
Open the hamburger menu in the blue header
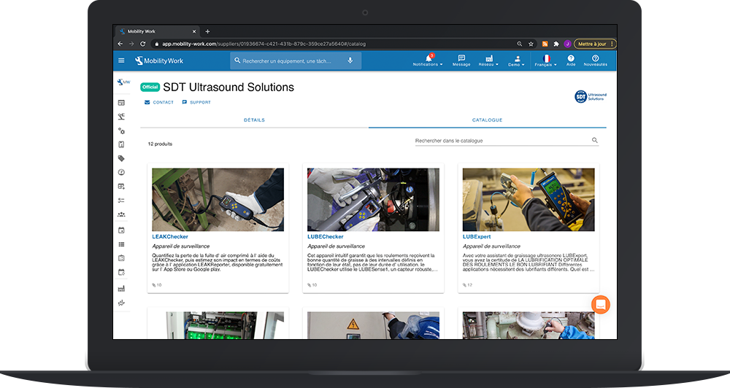pos(121,61)
